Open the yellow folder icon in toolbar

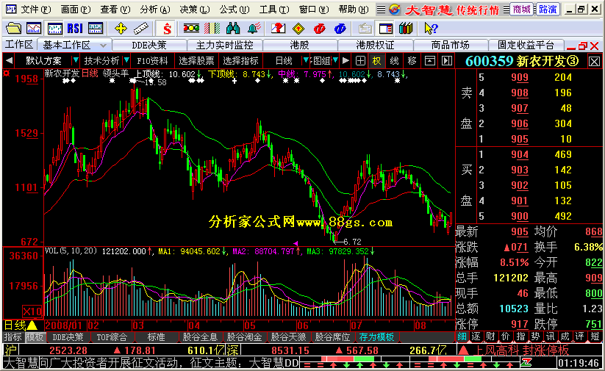tap(13, 28)
